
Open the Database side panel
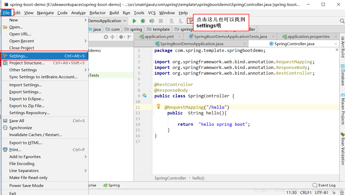point(343,75)
